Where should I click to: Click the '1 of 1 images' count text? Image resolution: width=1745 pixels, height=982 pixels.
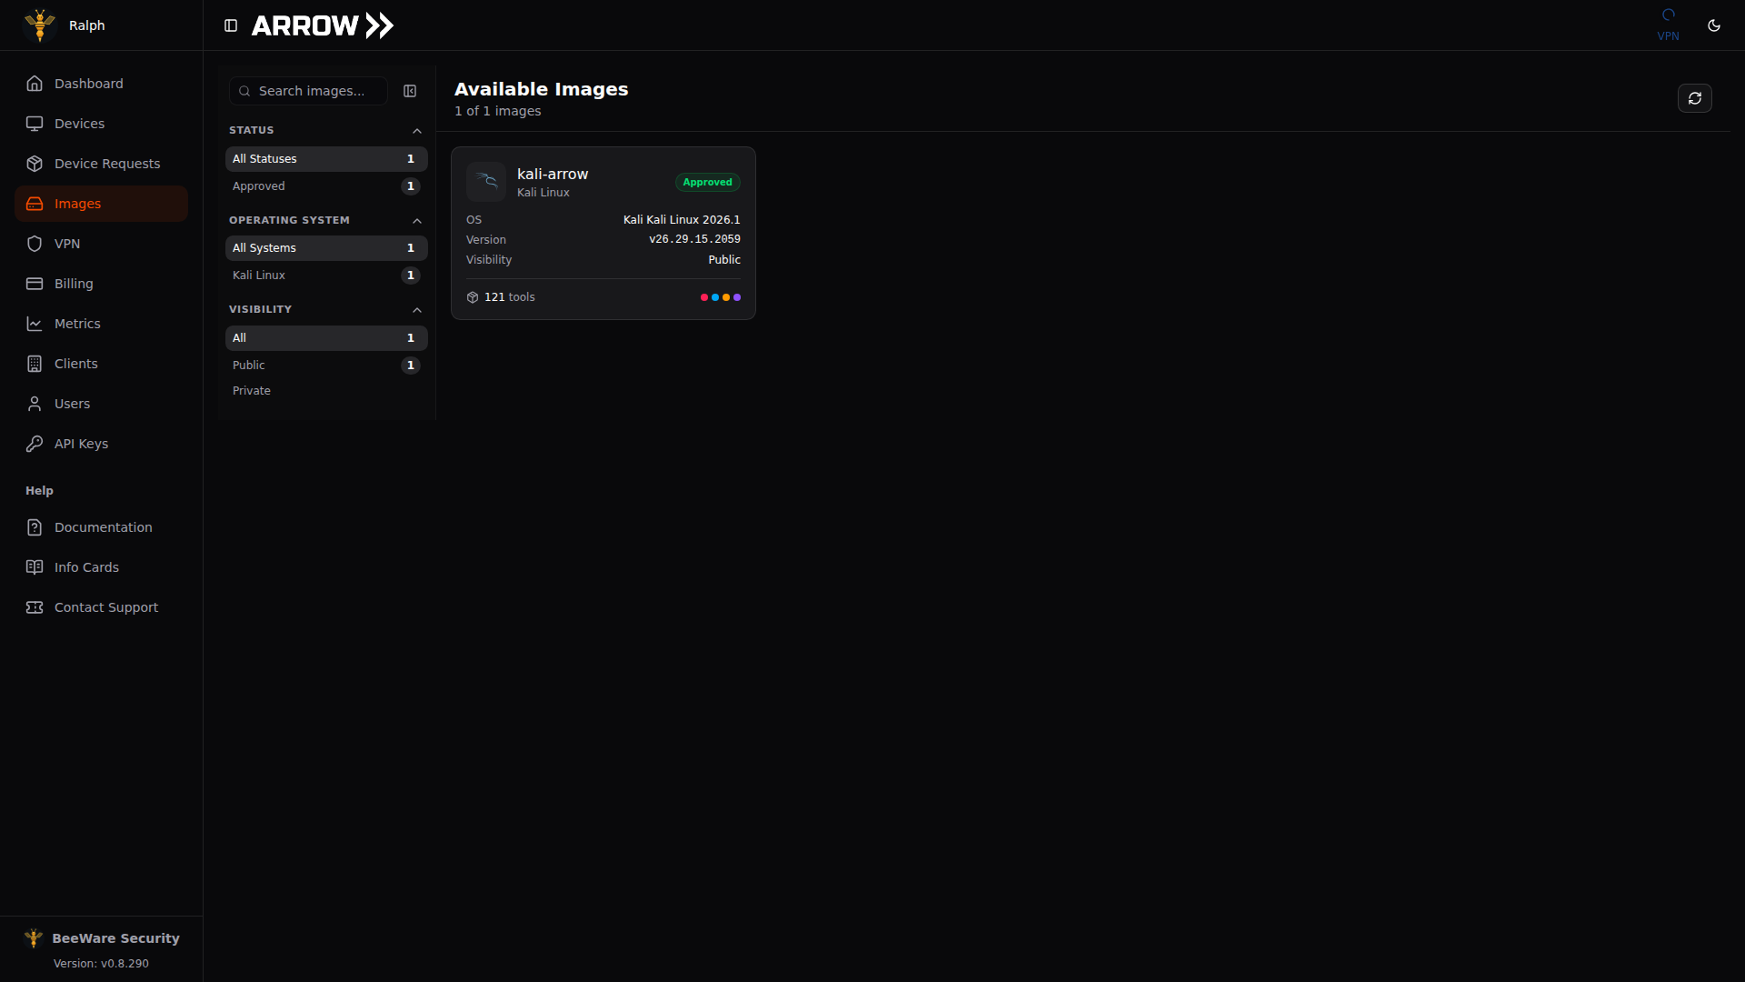[498, 111]
